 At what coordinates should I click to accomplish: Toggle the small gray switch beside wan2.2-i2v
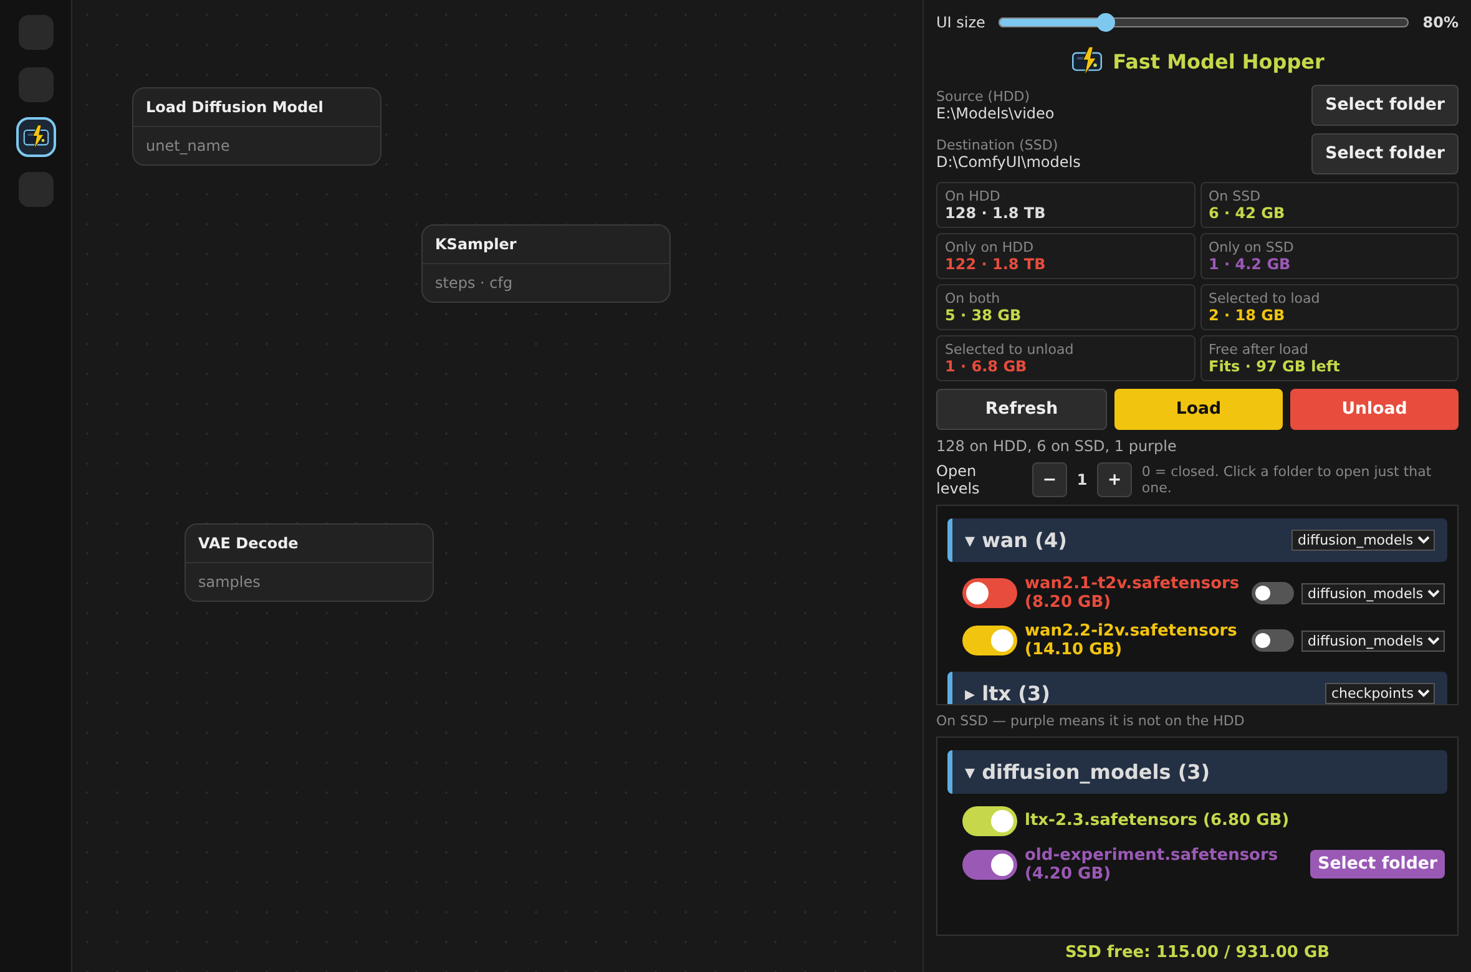pyautogui.click(x=1272, y=641)
